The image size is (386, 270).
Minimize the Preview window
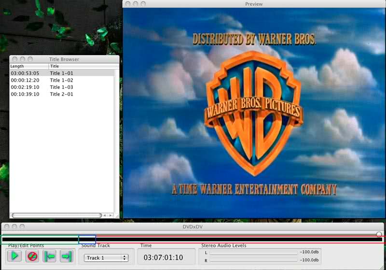click(136, 4)
